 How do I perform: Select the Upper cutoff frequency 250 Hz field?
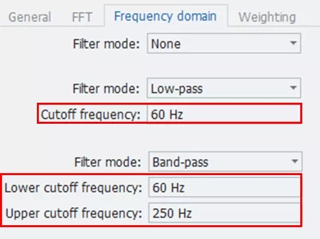[225, 213]
